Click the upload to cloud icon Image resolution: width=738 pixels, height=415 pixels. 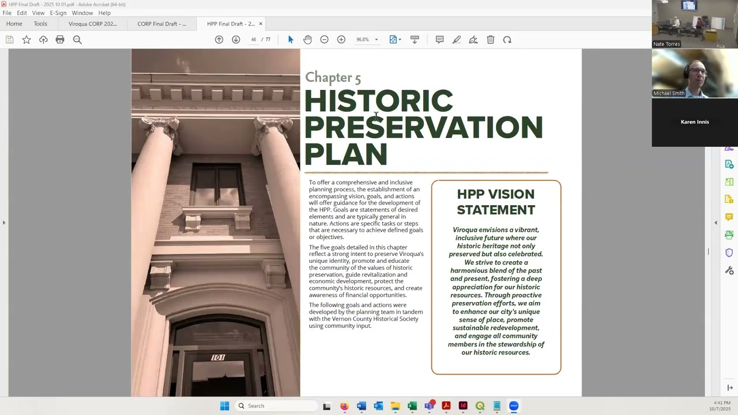tap(43, 40)
